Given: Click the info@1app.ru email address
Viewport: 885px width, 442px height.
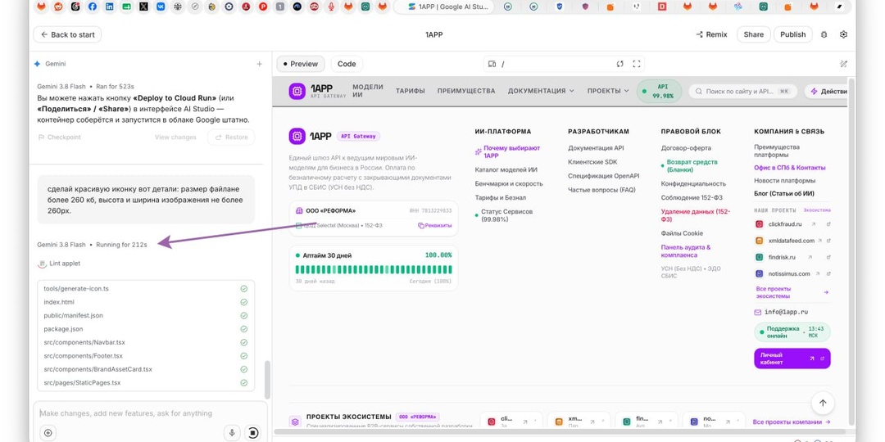Looking at the screenshot, I should coord(787,313).
